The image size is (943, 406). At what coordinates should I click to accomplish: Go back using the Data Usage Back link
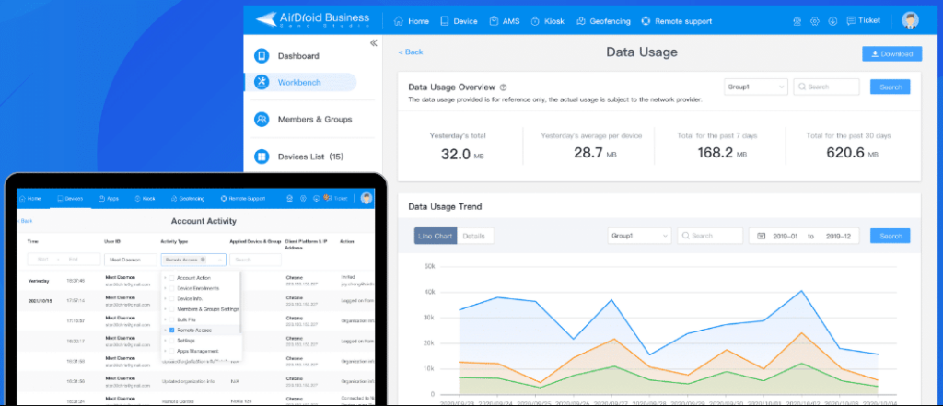point(410,52)
